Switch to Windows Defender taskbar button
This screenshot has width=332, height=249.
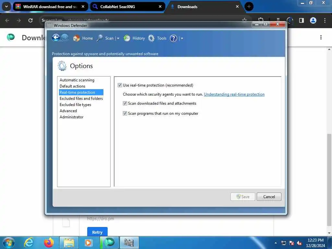tap(129, 243)
